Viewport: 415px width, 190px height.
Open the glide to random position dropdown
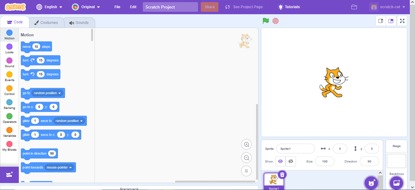click(69, 121)
